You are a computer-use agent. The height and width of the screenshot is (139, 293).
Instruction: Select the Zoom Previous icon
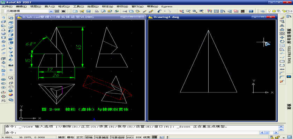pos(201,11)
